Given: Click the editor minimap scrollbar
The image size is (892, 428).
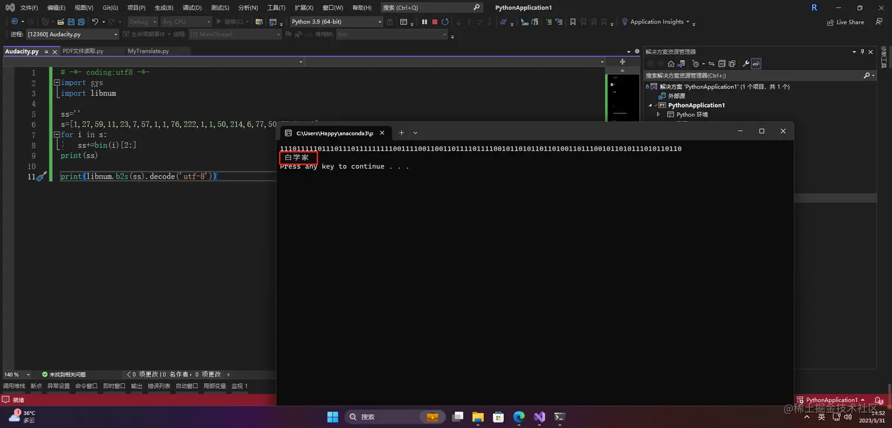Looking at the screenshot, I should click(x=623, y=97).
